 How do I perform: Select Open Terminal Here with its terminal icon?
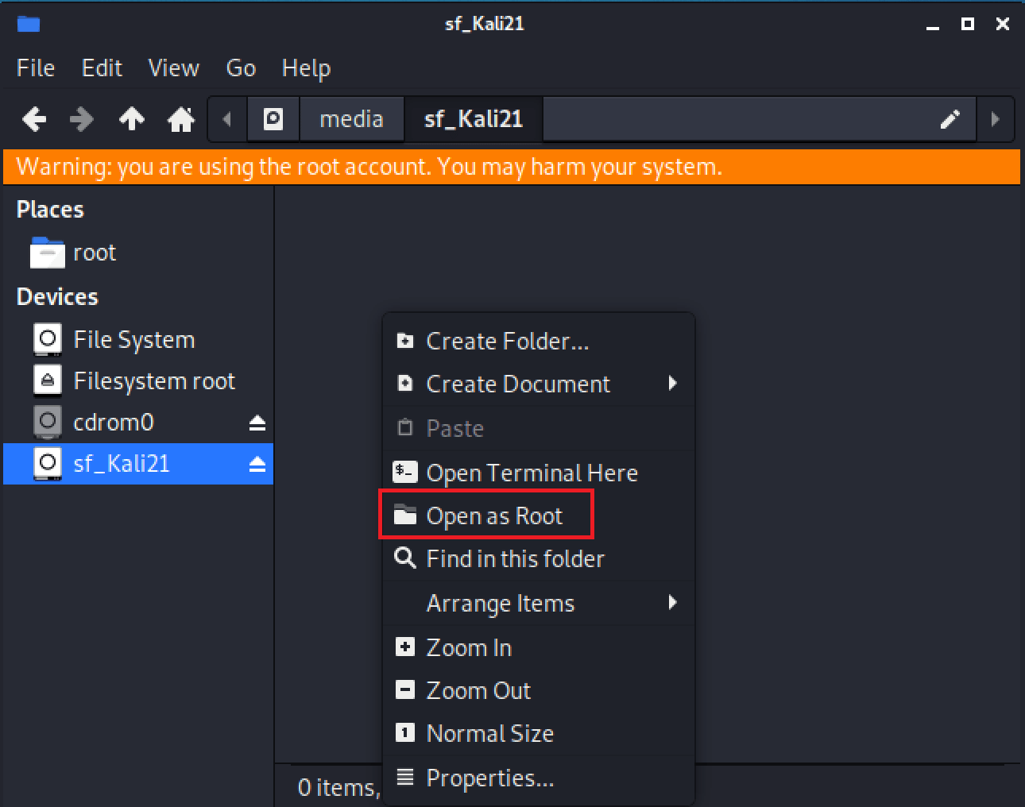(532, 473)
